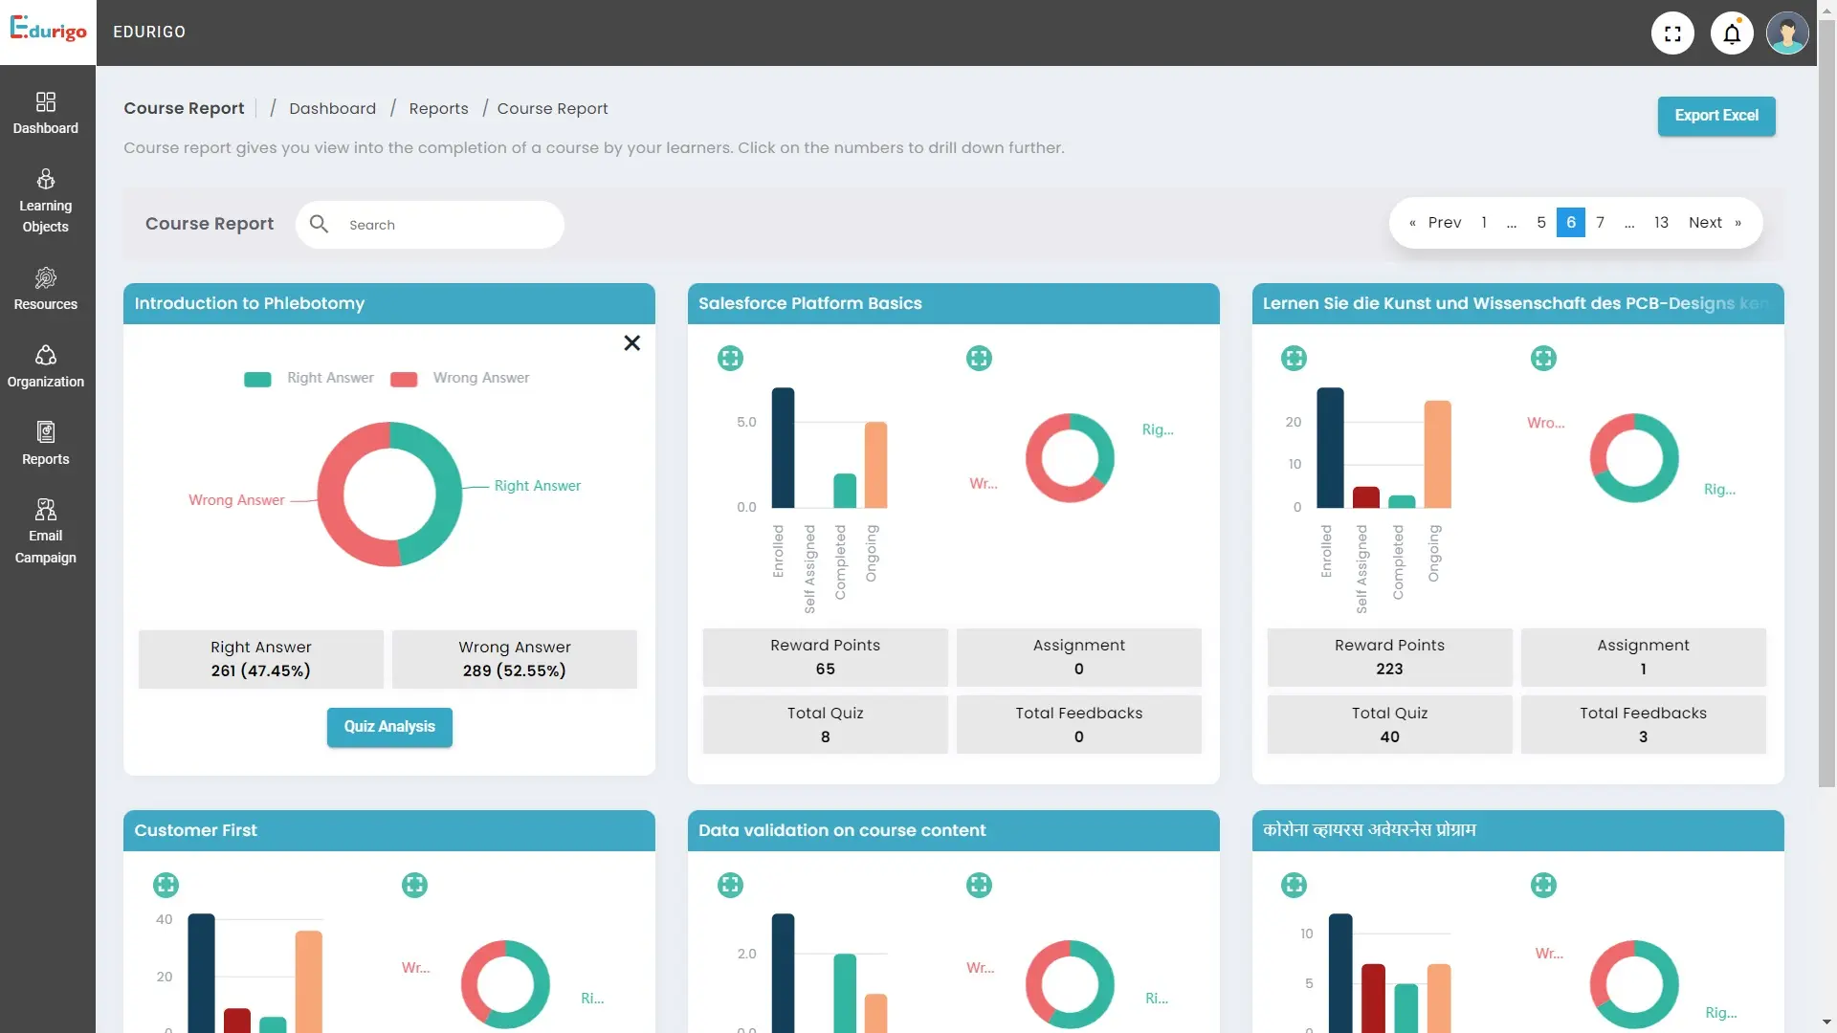Open Email Campaign in sidebar
This screenshot has height=1033, width=1837.
pyautogui.click(x=46, y=532)
